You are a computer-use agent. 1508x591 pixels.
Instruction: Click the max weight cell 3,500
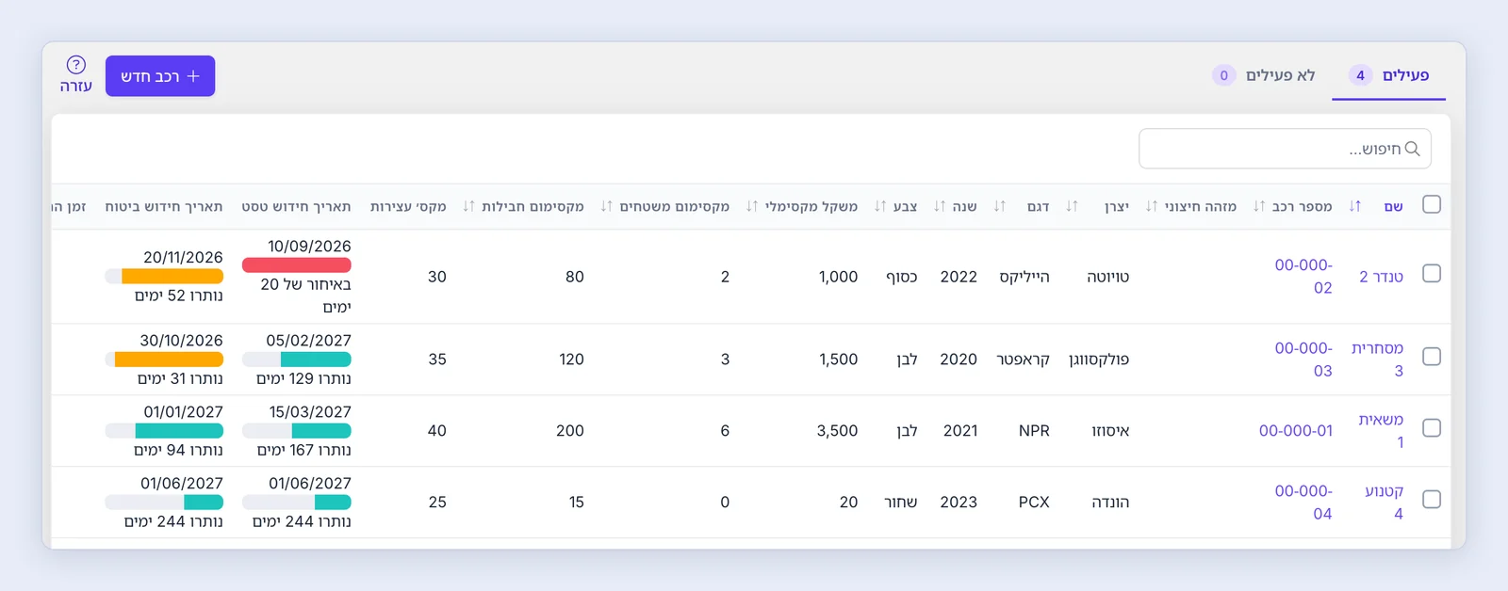837,431
